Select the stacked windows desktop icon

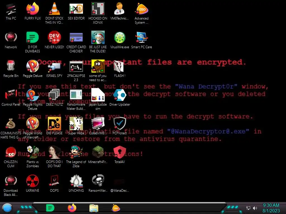pyautogui.click(x=54, y=98)
